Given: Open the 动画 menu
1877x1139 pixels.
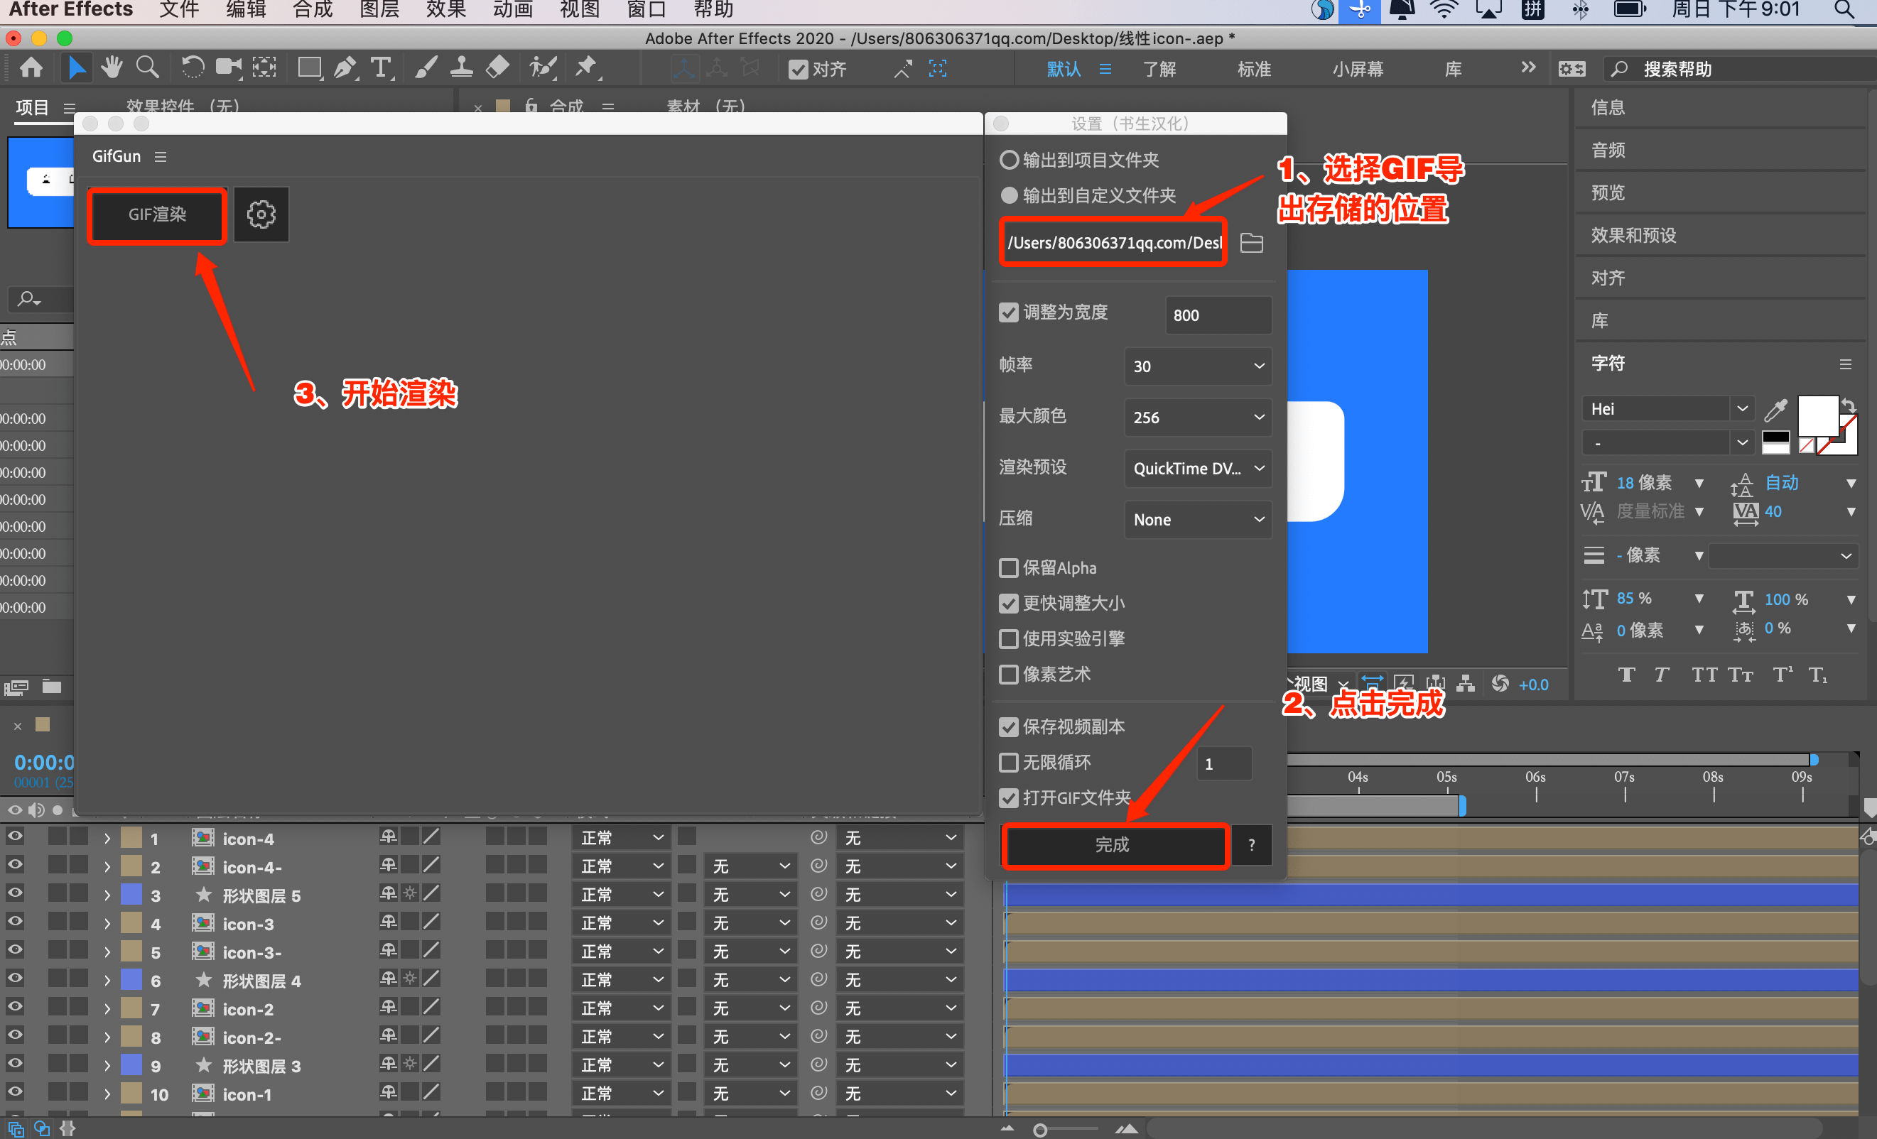Looking at the screenshot, I should coord(513,10).
